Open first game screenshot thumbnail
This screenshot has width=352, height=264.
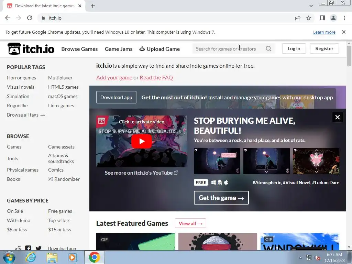click(x=217, y=161)
